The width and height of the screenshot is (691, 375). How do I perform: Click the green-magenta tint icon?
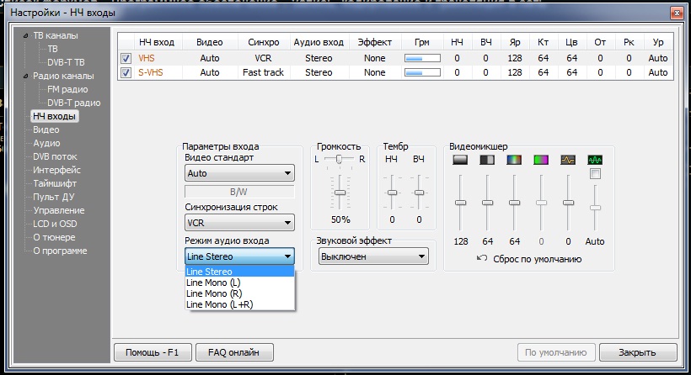pyautogui.click(x=541, y=160)
